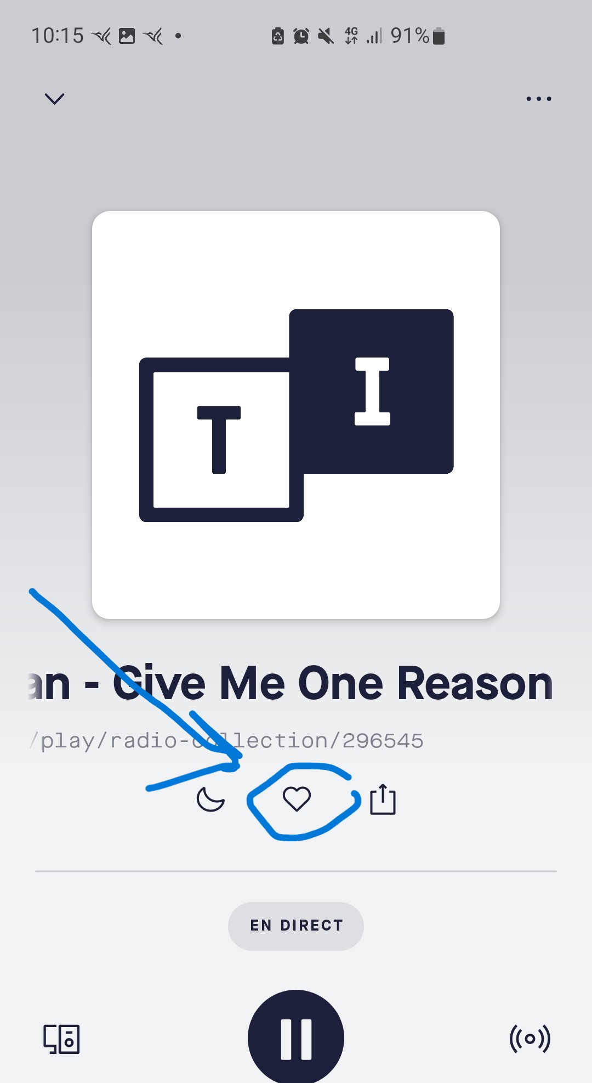Open the device output speaker icon

click(x=61, y=1039)
